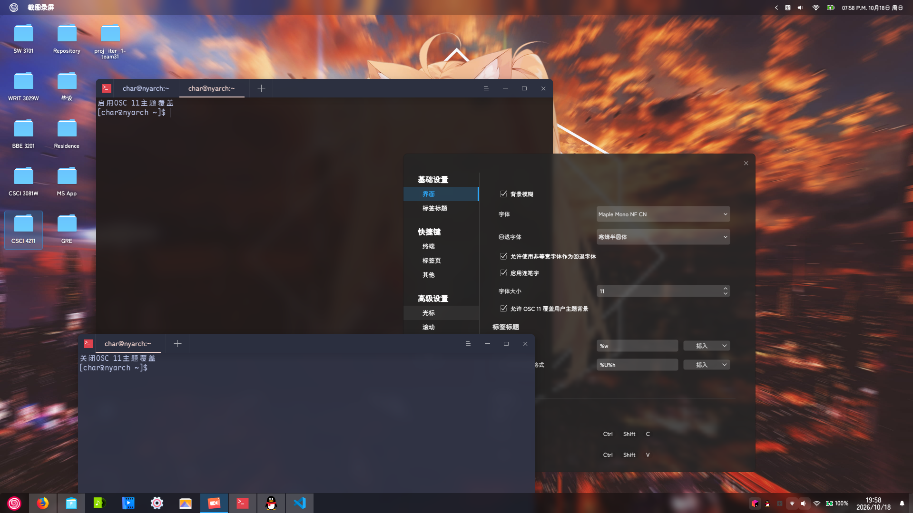Select 标签标题 in settings sidebar

coord(441,208)
